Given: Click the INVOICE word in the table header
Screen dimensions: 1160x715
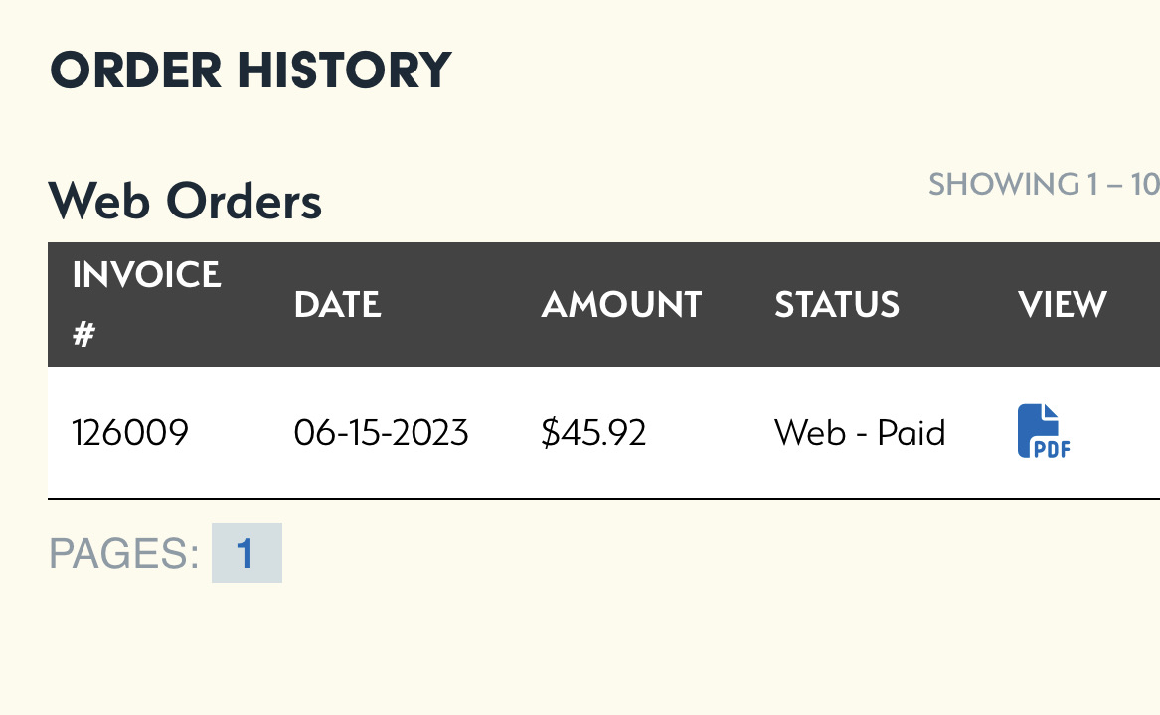Looking at the screenshot, I should coord(146,274).
